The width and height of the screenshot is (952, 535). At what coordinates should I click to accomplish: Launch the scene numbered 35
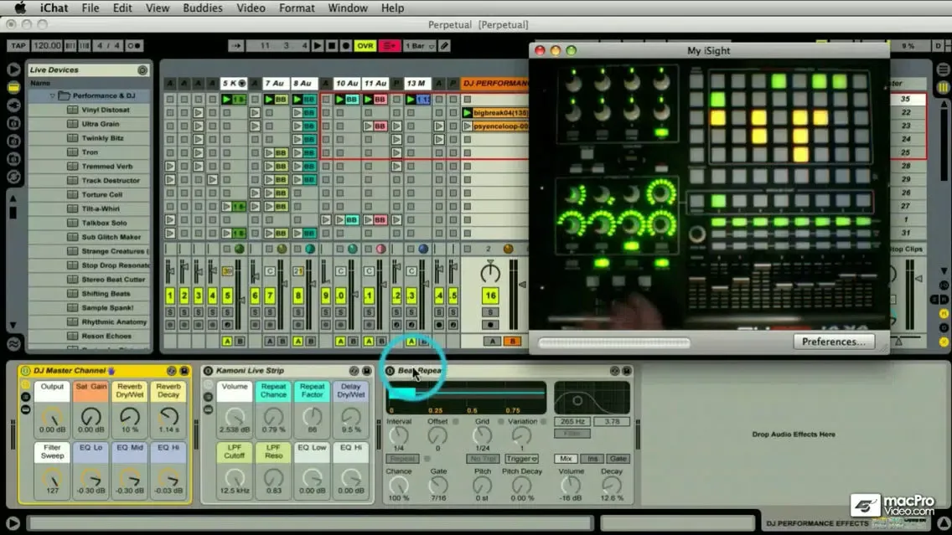pos(905,99)
